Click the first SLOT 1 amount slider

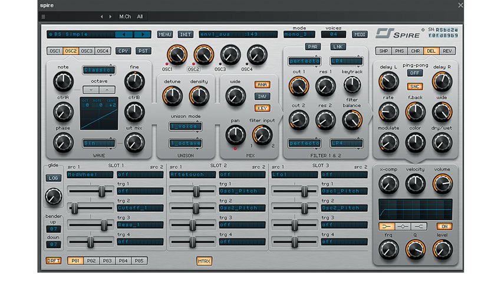click(x=90, y=191)
